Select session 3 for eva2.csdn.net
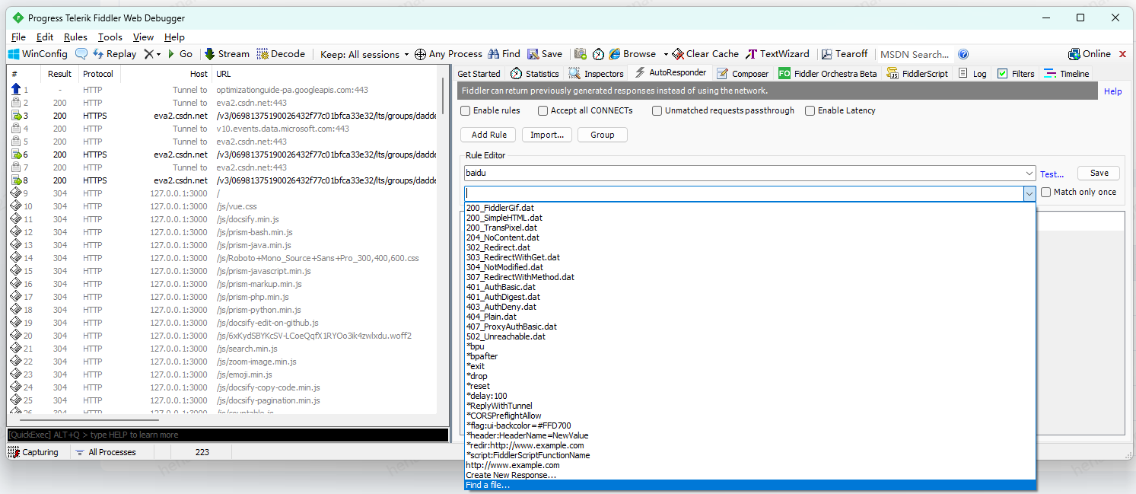Image resolution: width=1136 pixels, height=494 pixels. (x=223, y=116)
